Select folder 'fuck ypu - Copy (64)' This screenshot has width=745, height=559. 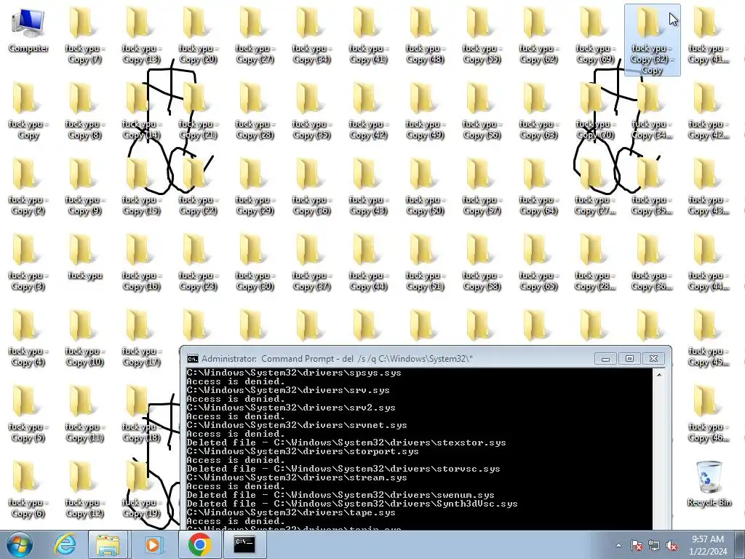pos(538,187)
